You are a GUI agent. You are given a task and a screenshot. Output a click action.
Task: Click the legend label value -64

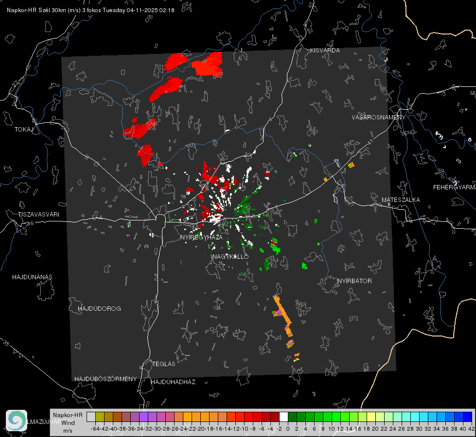(x=95, y=429)
